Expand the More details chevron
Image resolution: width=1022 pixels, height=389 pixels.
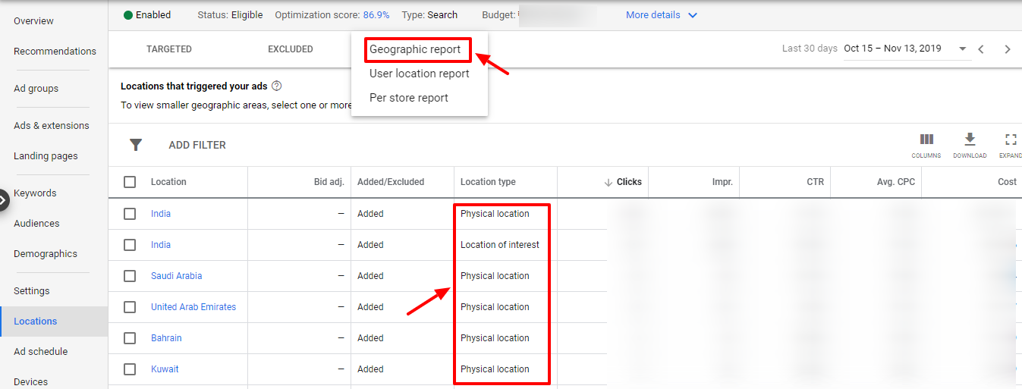692,15
